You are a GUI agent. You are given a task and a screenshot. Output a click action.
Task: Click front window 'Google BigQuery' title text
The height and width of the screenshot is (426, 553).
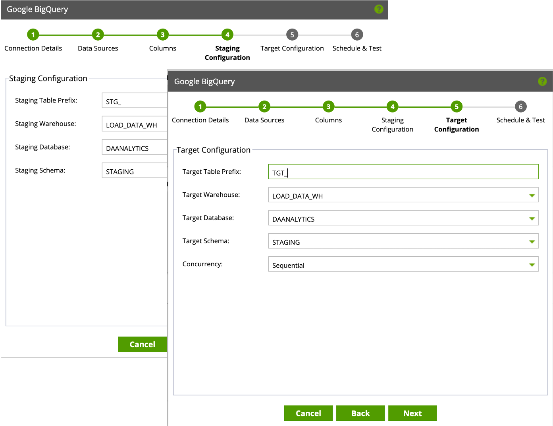pyautogui.click(x=204, y=81)
